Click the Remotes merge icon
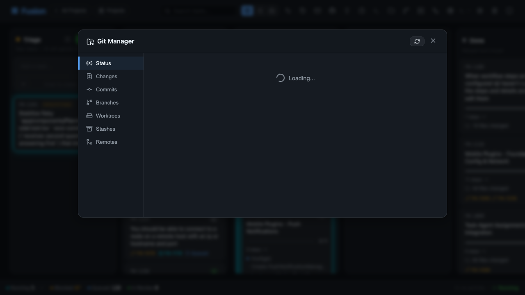The width and height of the screenshot is (525, 295). click(89, 142)
